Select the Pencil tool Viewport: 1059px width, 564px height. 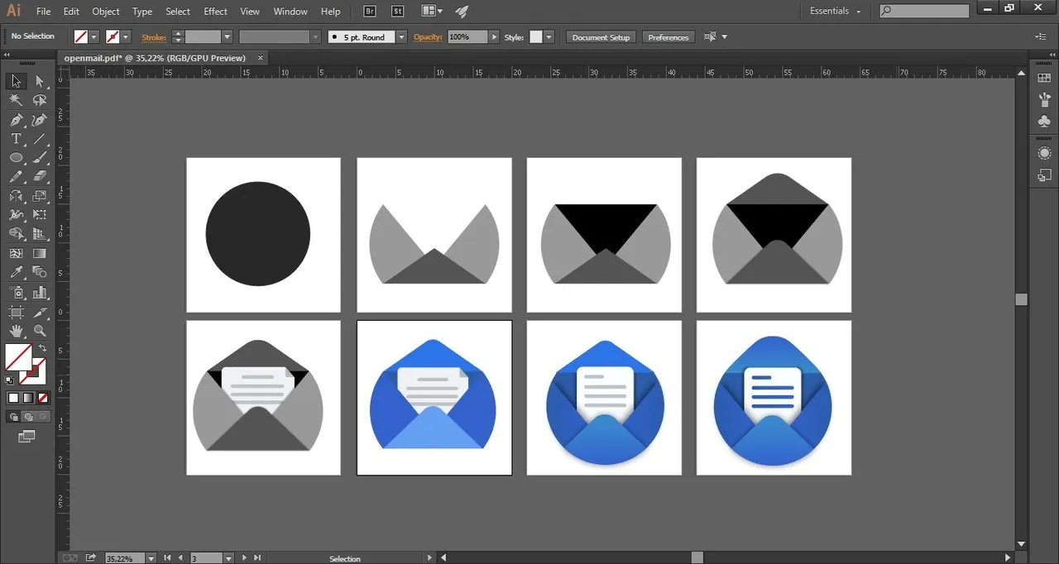[16, 177]
